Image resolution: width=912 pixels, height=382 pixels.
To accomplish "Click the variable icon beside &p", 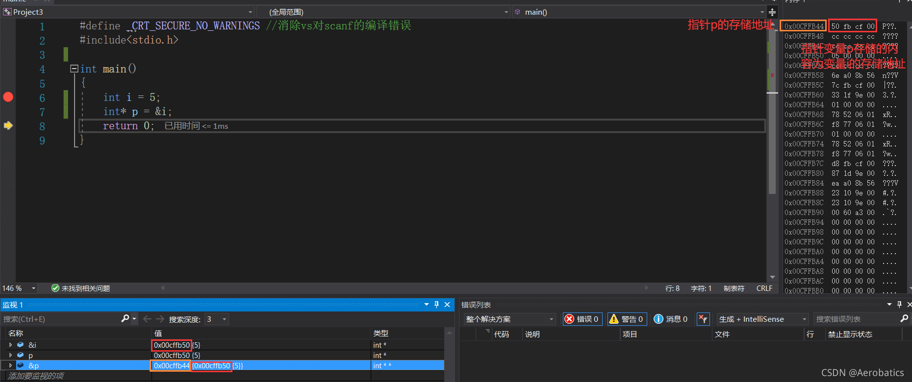I will click(x=21, y=365).
